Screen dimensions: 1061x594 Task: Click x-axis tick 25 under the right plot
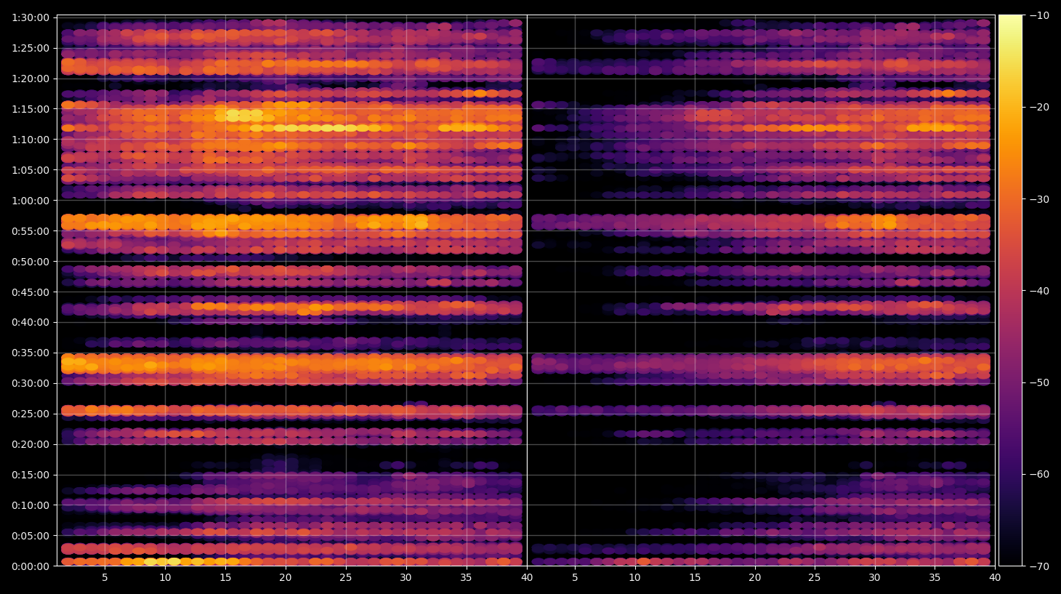(x=815, y=578)
